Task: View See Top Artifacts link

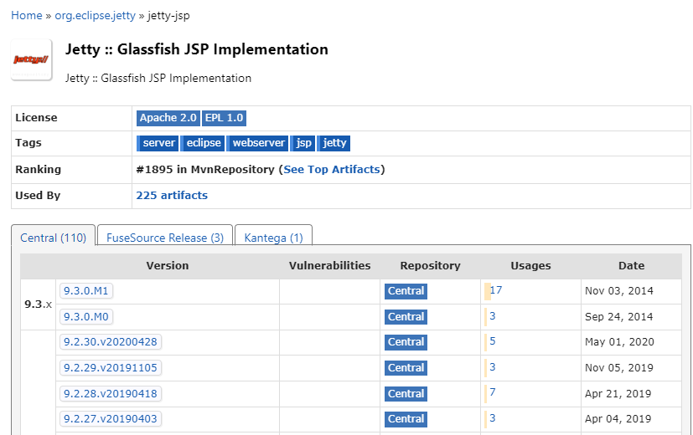Action: [x=332, y=169]
